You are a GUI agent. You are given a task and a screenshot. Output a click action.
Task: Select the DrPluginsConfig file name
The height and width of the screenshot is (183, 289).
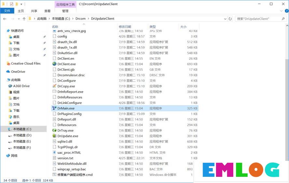(69, 114)
